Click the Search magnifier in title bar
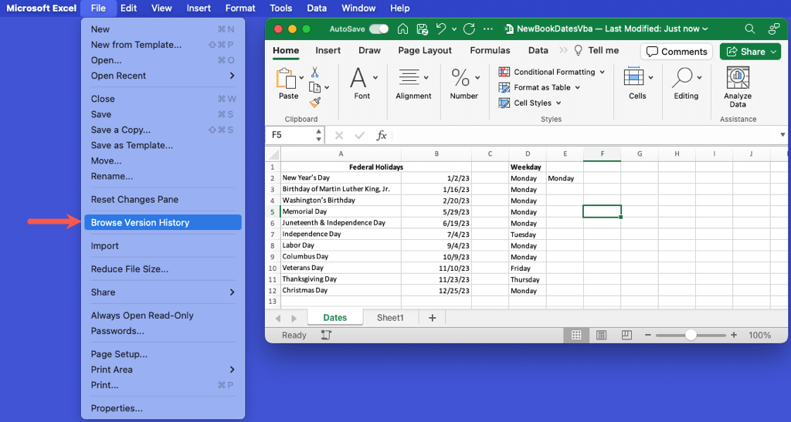 [749, 29]
